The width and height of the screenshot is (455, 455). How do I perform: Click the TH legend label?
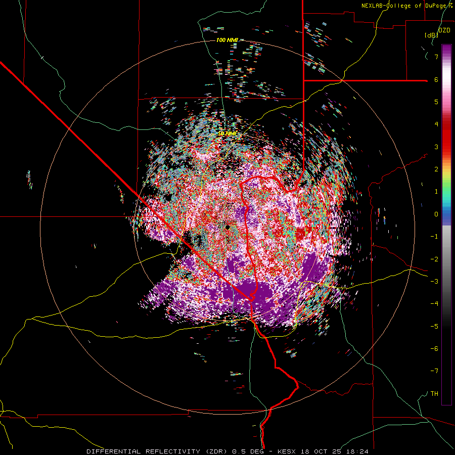pos(434,394)
